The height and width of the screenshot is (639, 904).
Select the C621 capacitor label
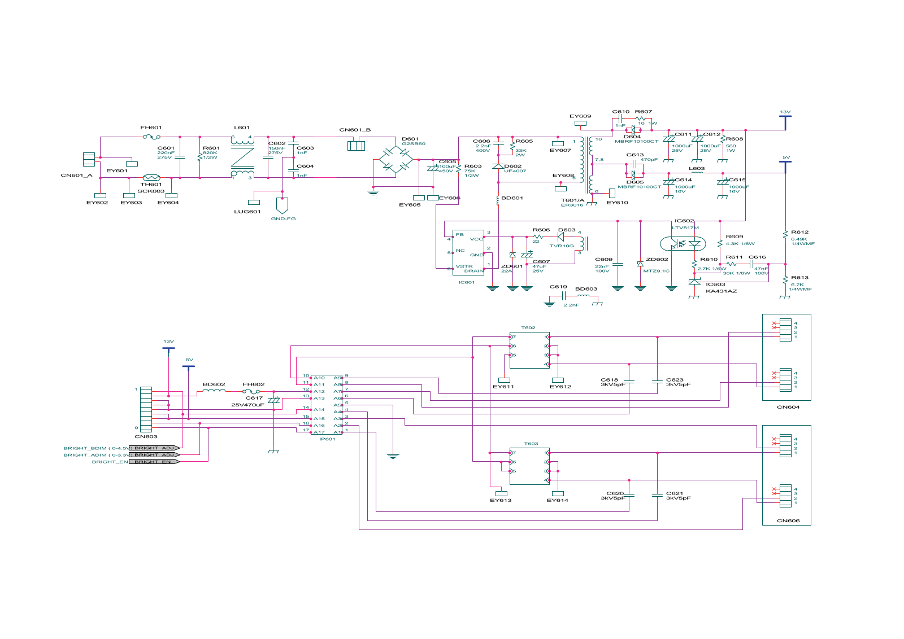[675, 493]
